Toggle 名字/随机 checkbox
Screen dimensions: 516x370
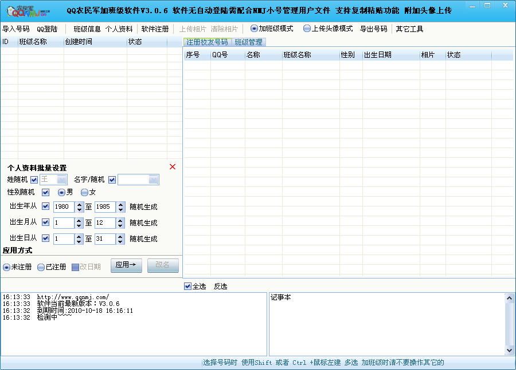112,180
